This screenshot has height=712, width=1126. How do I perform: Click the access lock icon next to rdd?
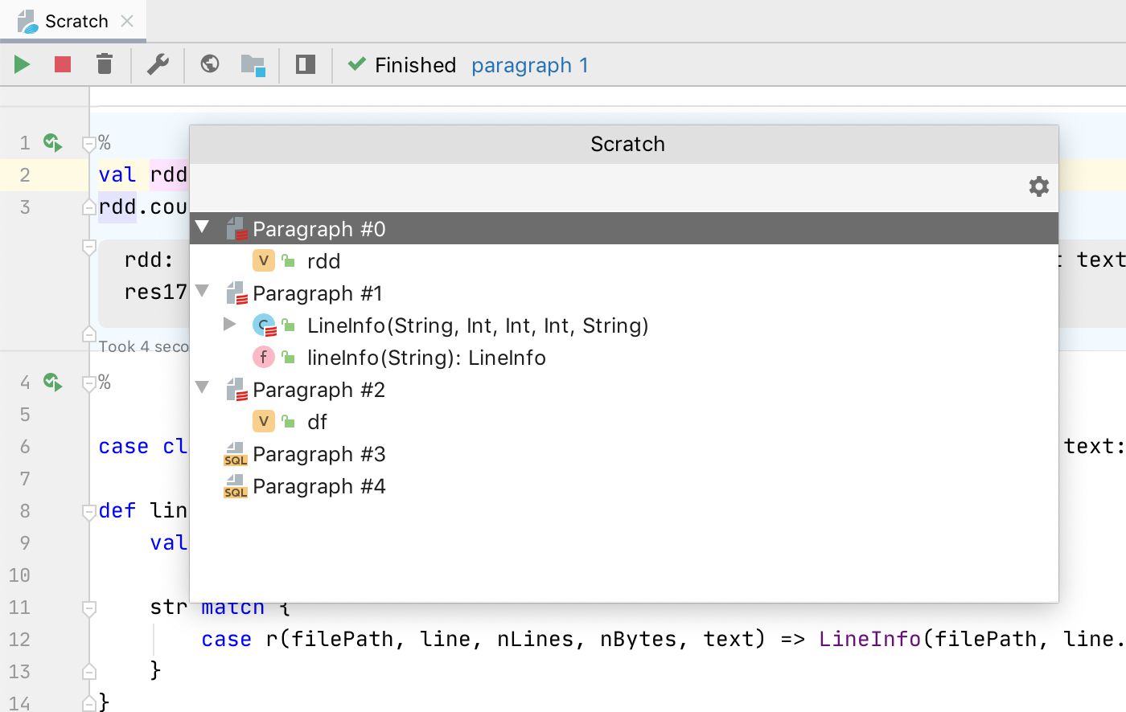pos(288,260)
